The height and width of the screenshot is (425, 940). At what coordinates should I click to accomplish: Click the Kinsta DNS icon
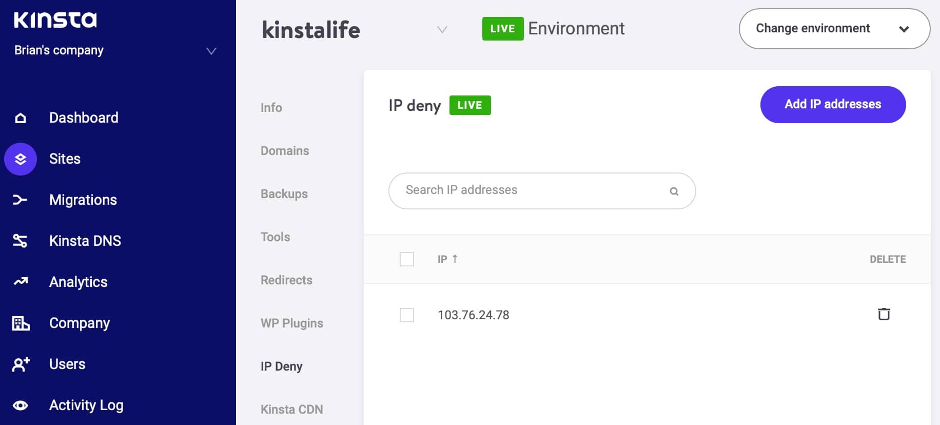coord(20,241)
